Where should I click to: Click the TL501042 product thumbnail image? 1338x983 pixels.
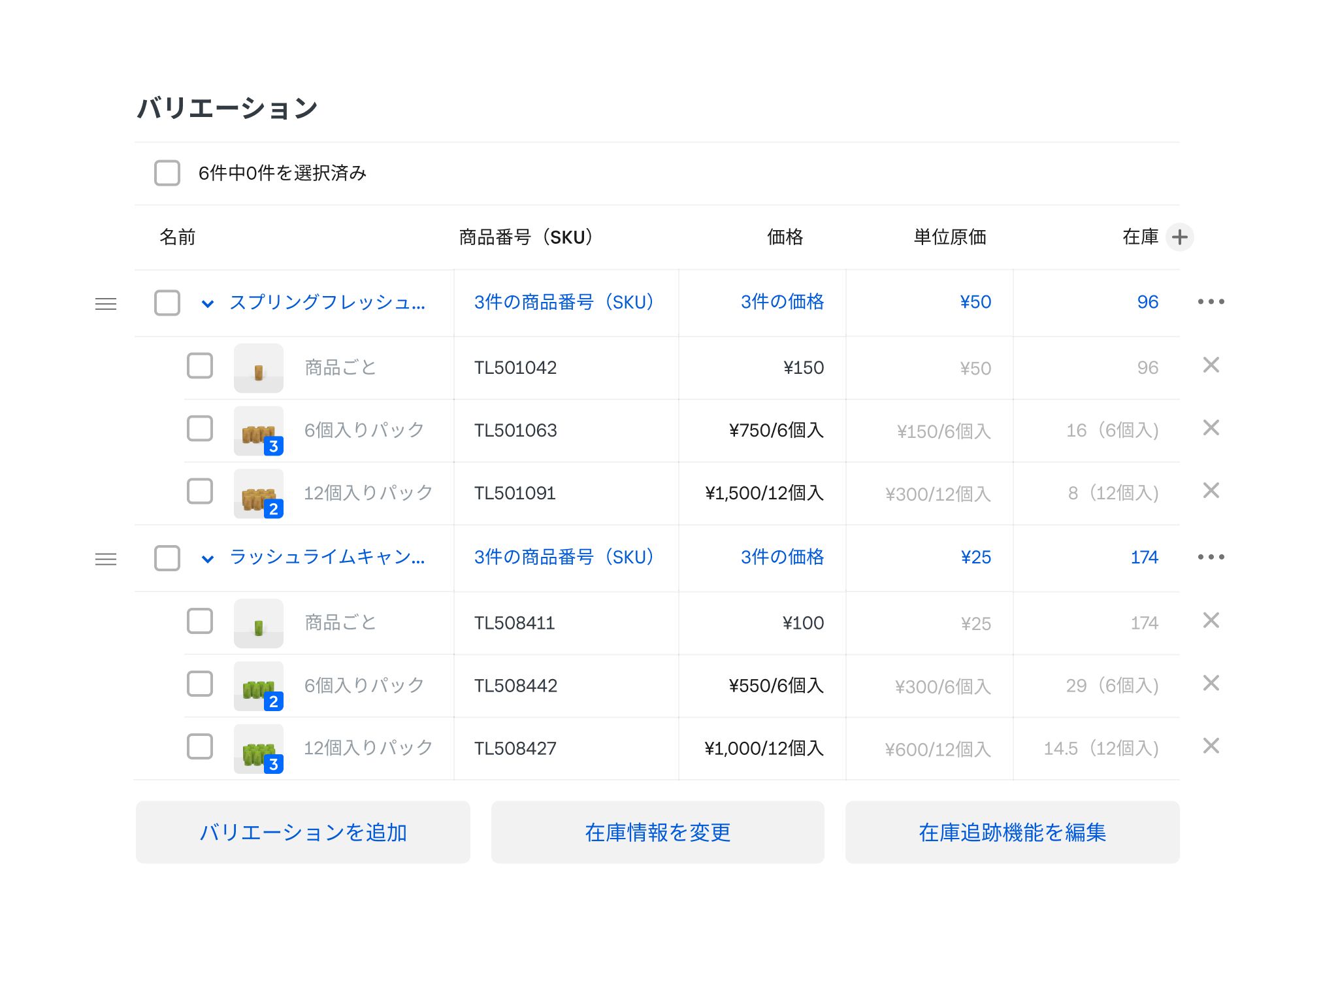[x=258, y=367]
